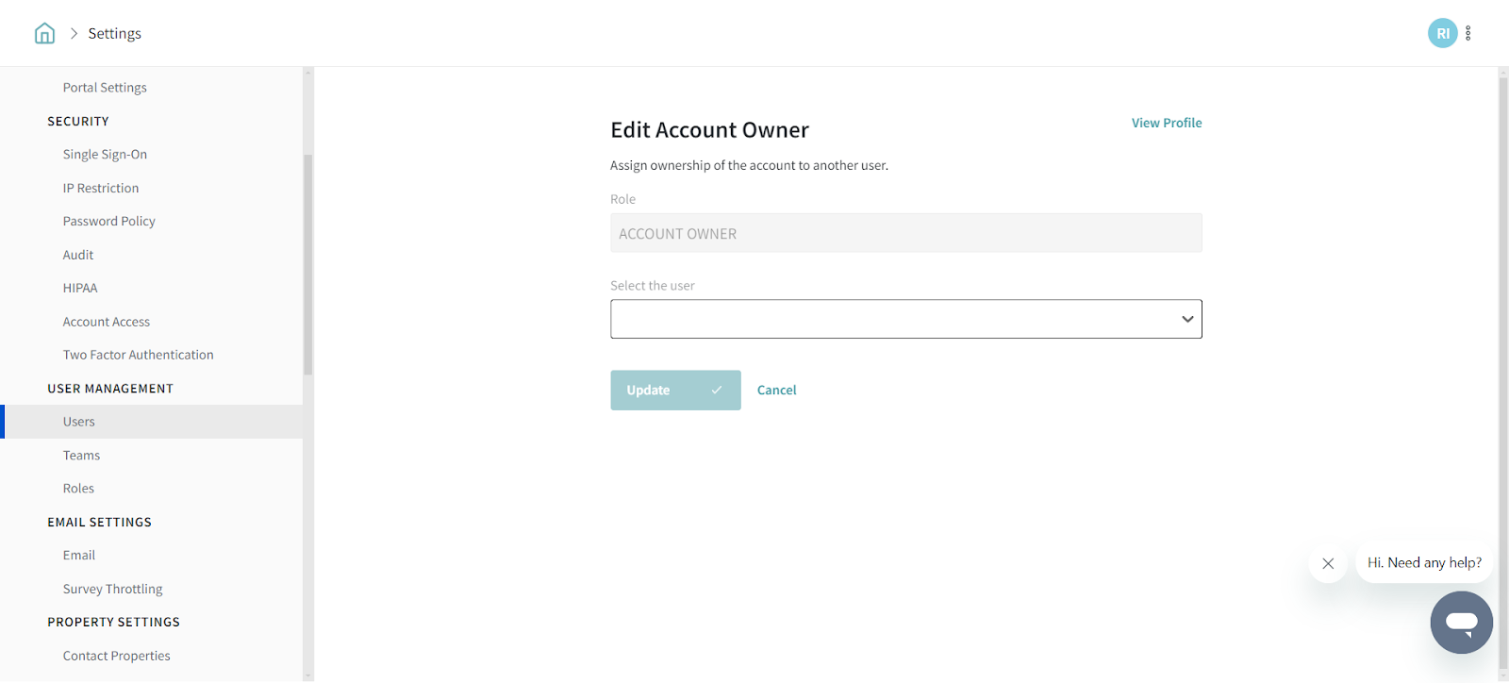Open Survey Throttling settings
The width and height of the screenshot is (1509, 683).
click(x=112, y=589)
